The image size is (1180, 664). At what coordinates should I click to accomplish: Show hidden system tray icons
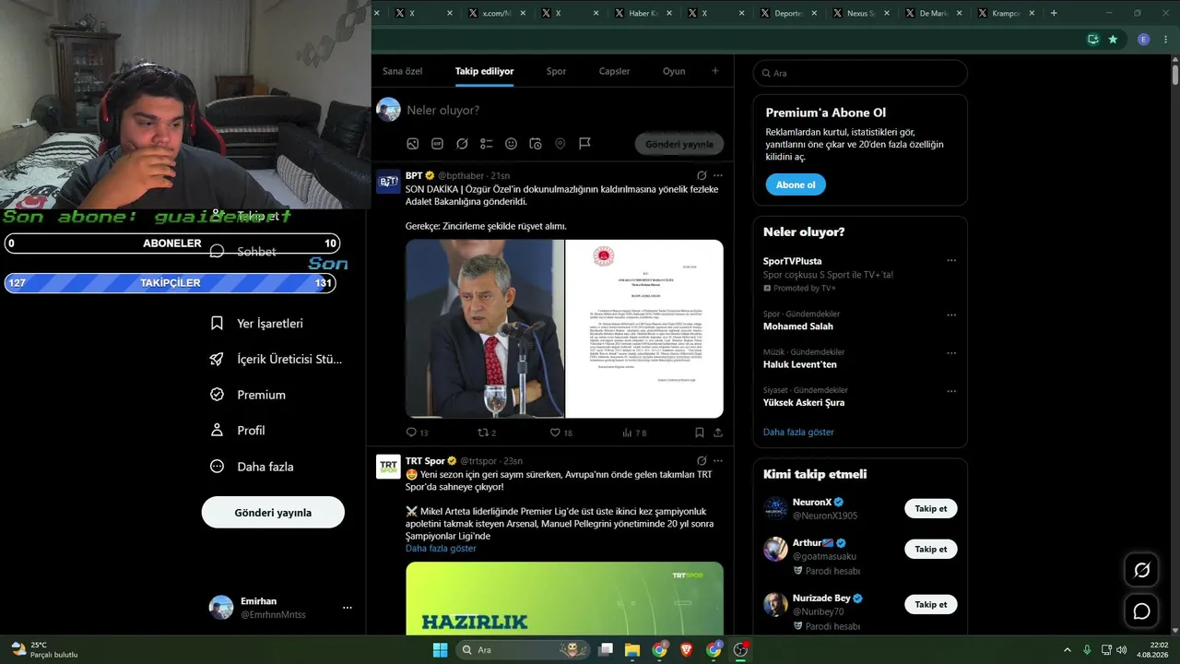pos(1068,650)
